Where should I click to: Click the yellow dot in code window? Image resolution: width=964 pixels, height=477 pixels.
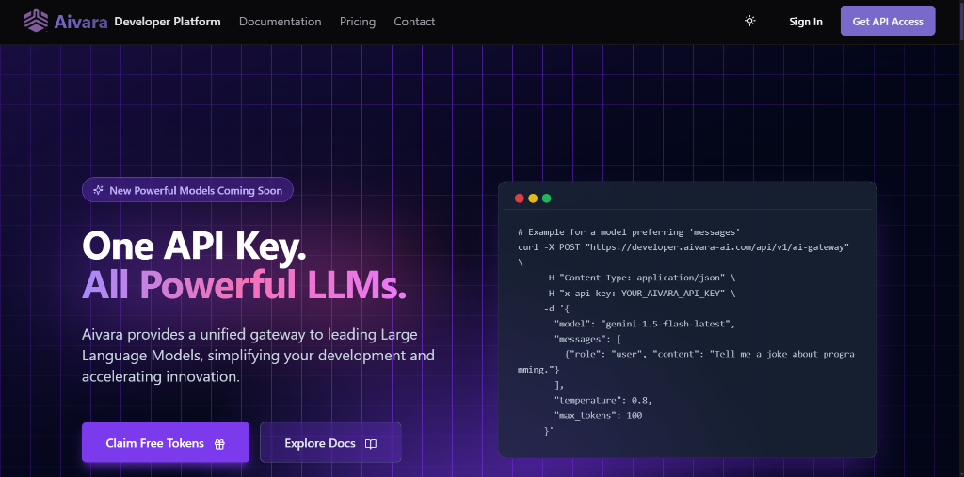click(533, 198)
